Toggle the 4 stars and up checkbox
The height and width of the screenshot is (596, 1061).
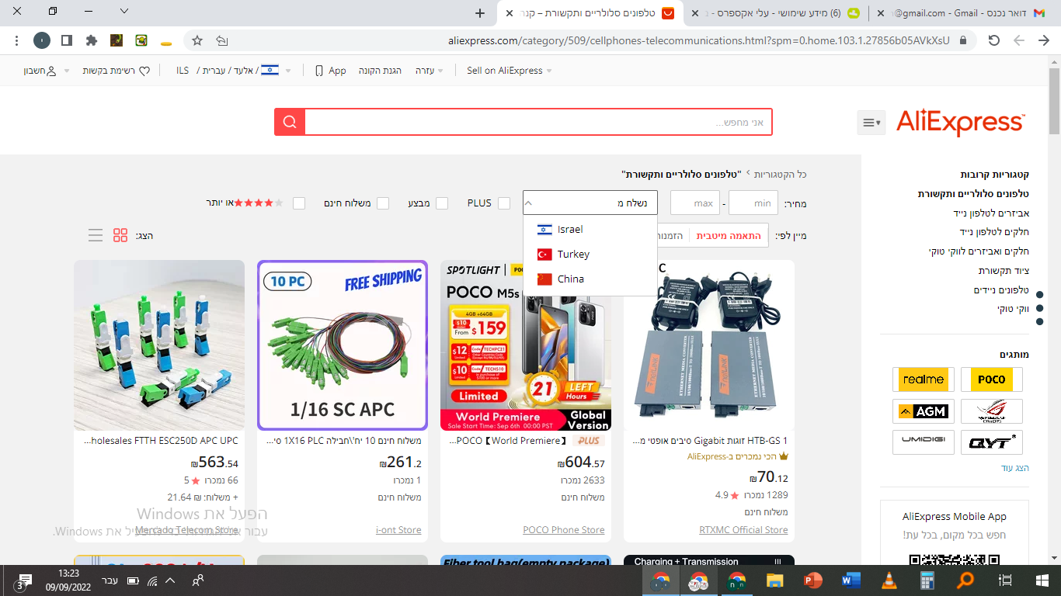tap(299, 203)
